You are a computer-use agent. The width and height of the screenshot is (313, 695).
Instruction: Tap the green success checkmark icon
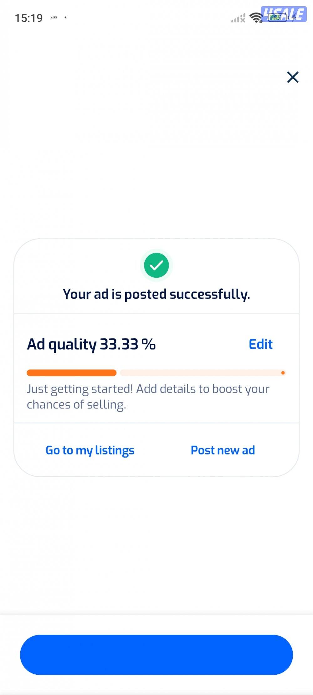tap(156, 265)
